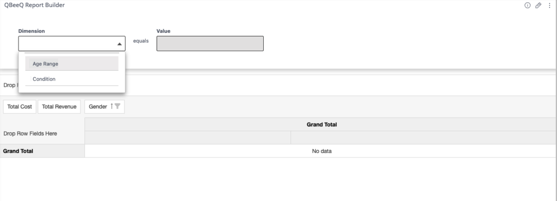Open the Gender field filter funnel
Viewport: 557px width, 201px height.
point(117,106)
